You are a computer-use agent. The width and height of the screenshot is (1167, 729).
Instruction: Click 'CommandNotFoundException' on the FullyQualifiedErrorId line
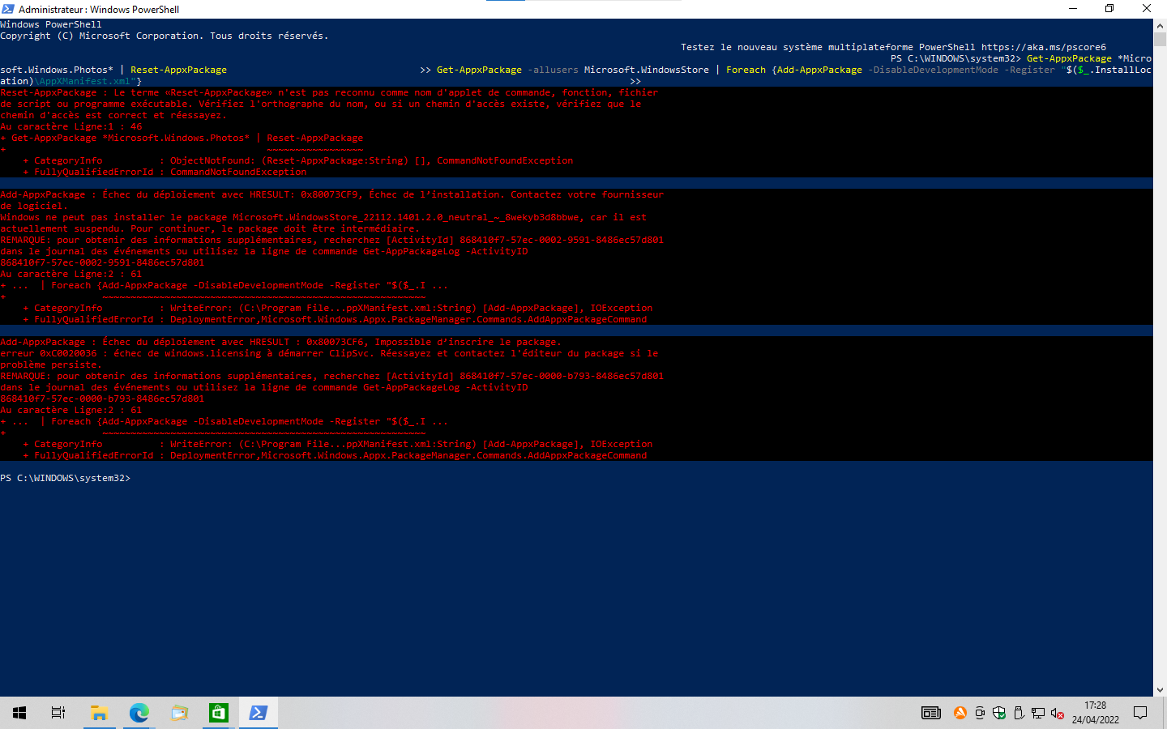pyautogui.click(x=238, y=172)
